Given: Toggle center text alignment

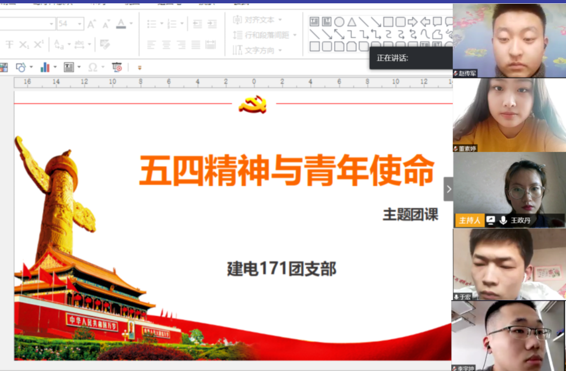Looking at the screenshot, I should (166, 45).
